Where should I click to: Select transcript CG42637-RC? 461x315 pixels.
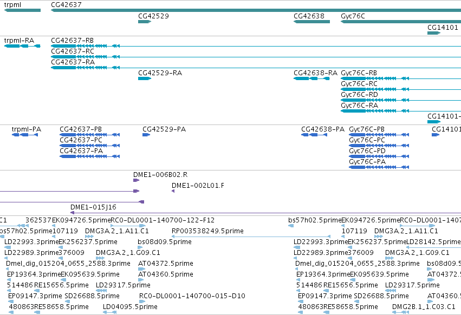click(x=73, y=51)
